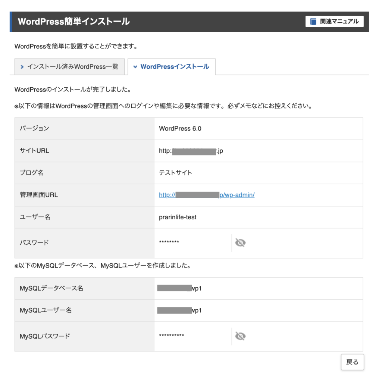Show the WordPress password via eye icon

240,242
